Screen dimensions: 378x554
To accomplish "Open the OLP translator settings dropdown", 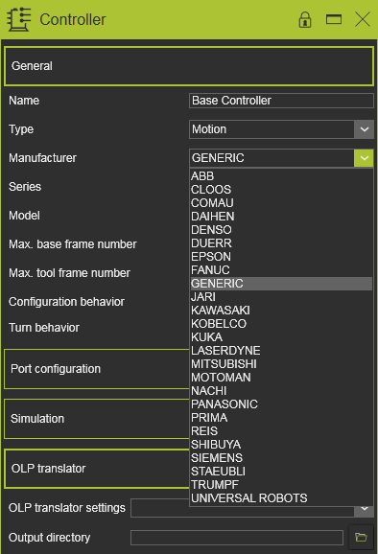I will point(364,509).
